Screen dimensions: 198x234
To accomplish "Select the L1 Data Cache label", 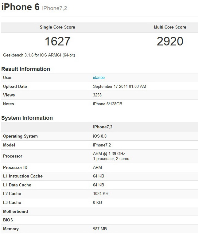I will 17,185.
